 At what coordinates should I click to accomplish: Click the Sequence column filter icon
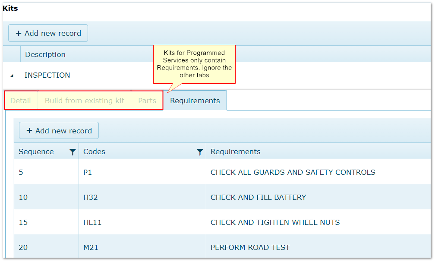coord(72,152)
